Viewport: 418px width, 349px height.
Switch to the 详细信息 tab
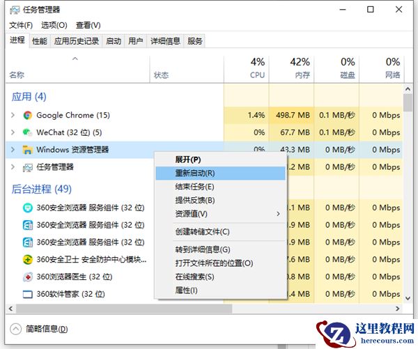165,41
